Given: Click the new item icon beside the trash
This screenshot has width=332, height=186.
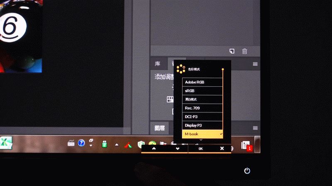Looking at the screenshot, I should pos(232,51).
